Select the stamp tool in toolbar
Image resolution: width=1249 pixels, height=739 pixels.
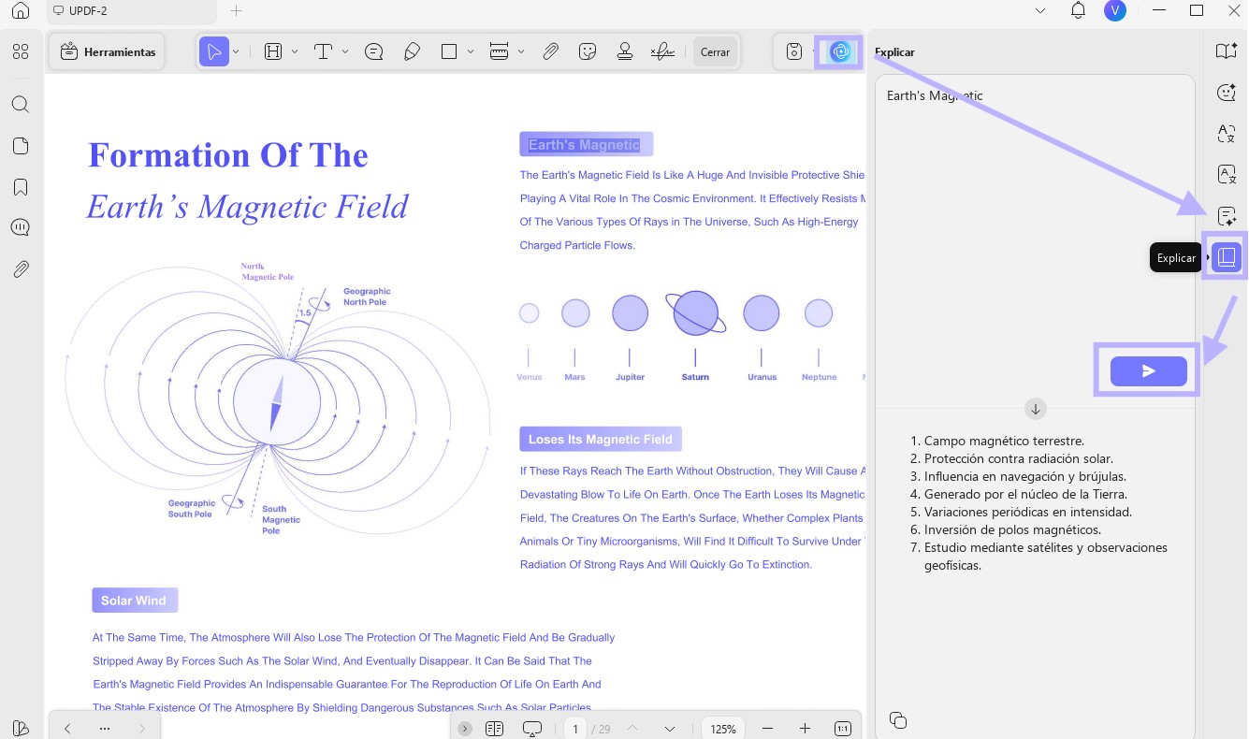pyautogui.click(x=625, y=52)
